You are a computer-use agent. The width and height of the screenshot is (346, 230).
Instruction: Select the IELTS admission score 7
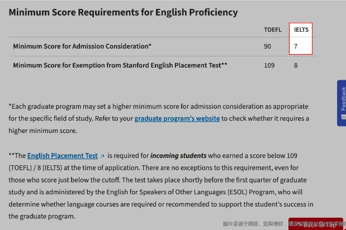(x=296, y=46)
